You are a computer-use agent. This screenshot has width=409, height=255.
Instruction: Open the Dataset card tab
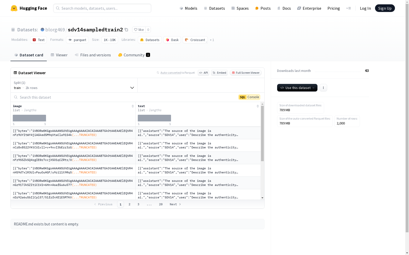click(x=29, y=55)
